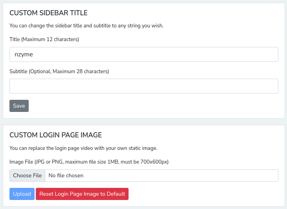Viewport: 287px width, 209px height.
Task: Click the 'No file chosen' file field
Action: (x=161, y=175)
